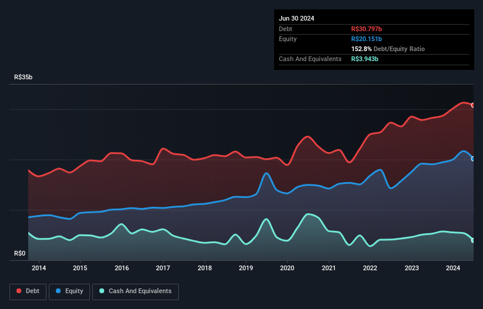The image size is (483, 309).
Task: Click the R$0 y-axis label
Action: (20, 253)
